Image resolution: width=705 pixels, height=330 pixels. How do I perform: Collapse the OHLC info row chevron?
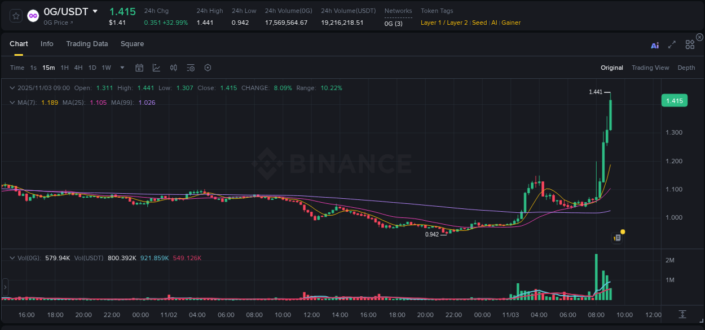(x=12, y=88)
